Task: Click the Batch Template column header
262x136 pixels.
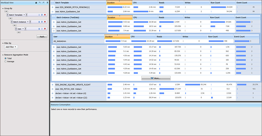Action: 80,3
